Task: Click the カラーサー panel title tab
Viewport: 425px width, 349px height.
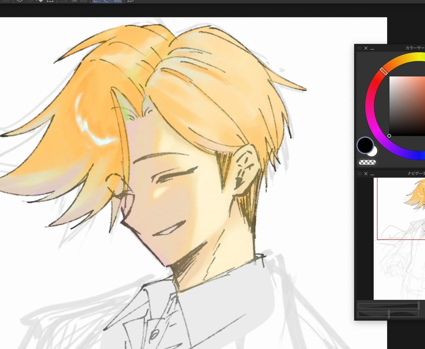Action: coord(415,48)
